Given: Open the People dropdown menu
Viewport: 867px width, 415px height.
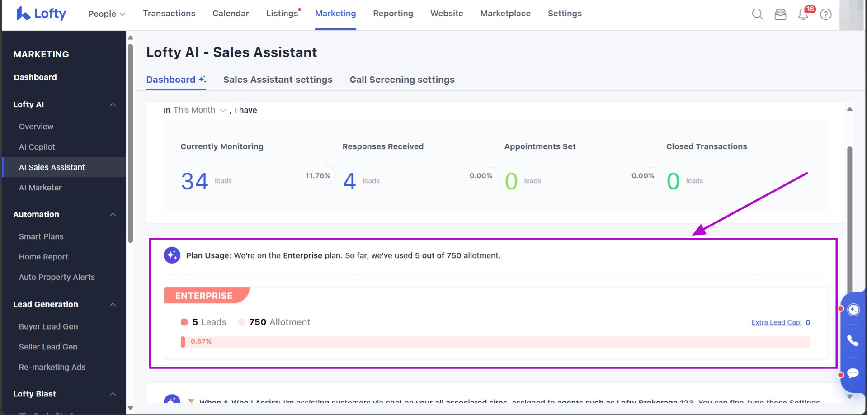Looking at the screenshot, I should pos(107,14).
